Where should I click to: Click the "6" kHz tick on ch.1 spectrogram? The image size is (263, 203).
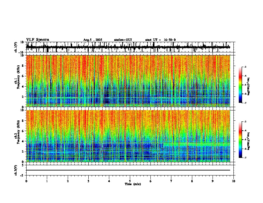pos(23,76)
